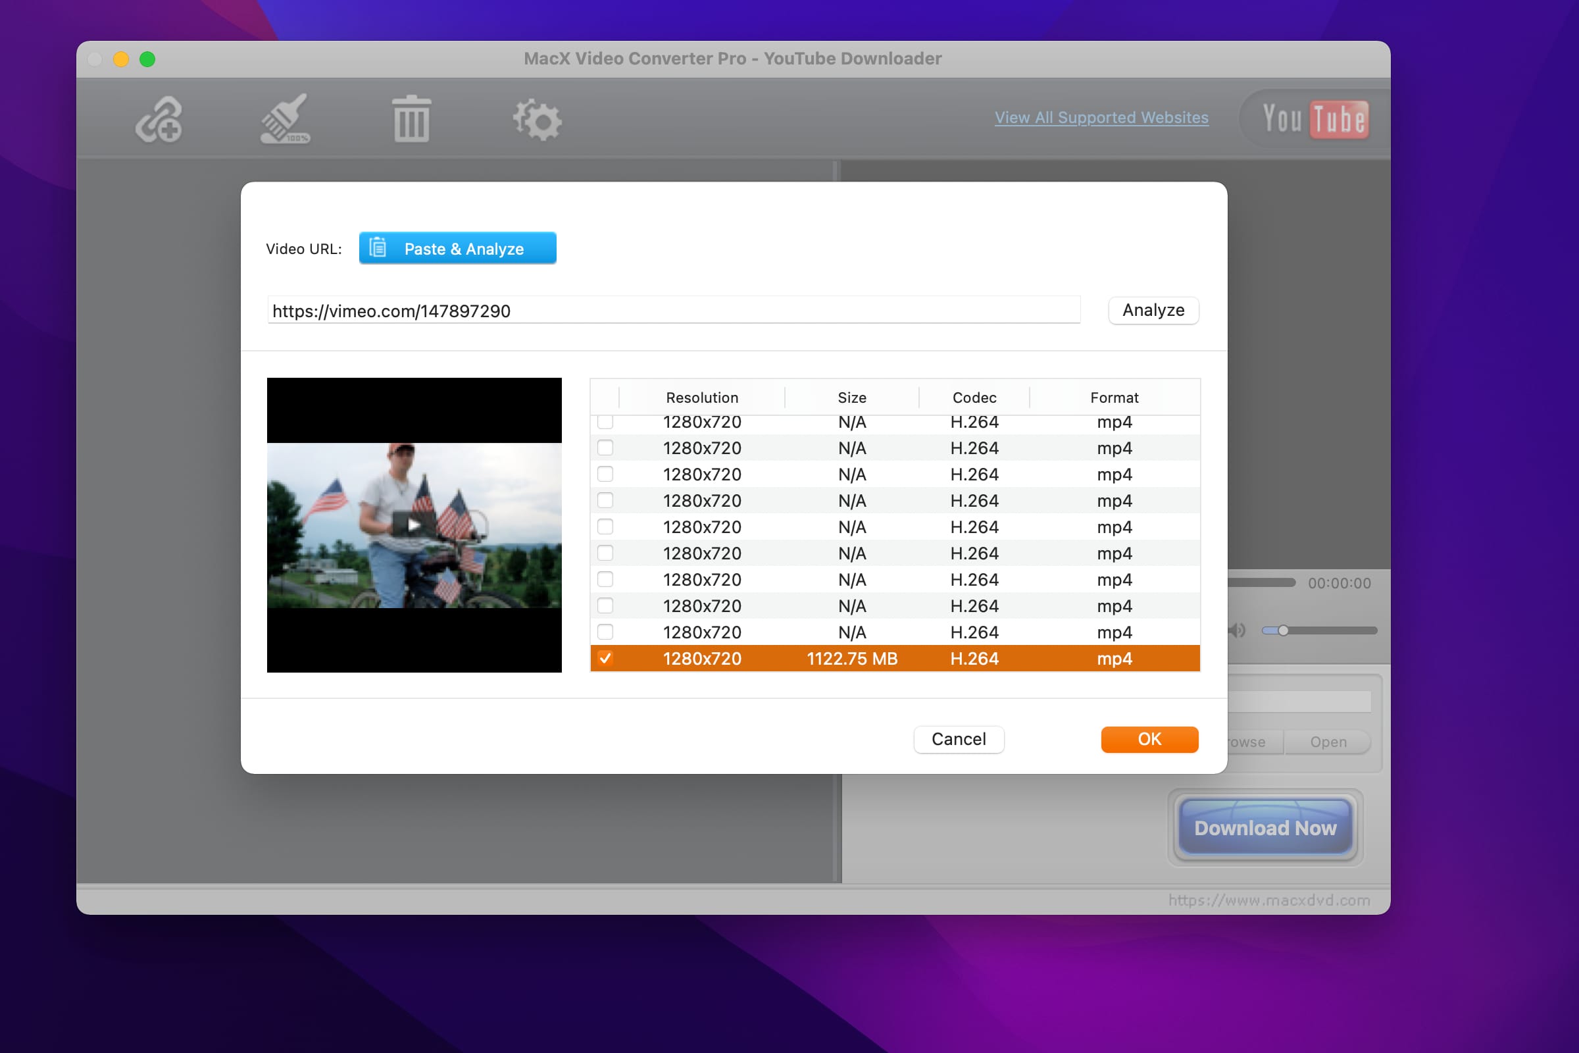Click the Delete trash can icon
Viewport: 1579px width, 1053px height.
coord(411,119)
